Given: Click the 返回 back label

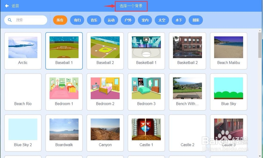Looking at the screenshot, I should tap(15, 6).
